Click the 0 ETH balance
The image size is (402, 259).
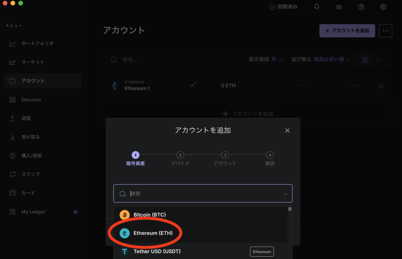tap(228, 85)
